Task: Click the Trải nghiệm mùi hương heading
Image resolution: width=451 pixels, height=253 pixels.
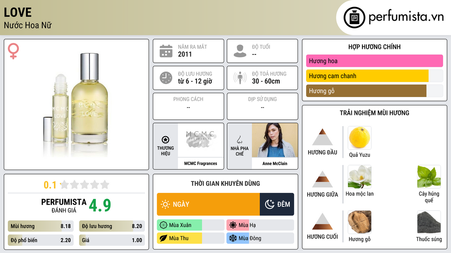Action: (374, 113)
